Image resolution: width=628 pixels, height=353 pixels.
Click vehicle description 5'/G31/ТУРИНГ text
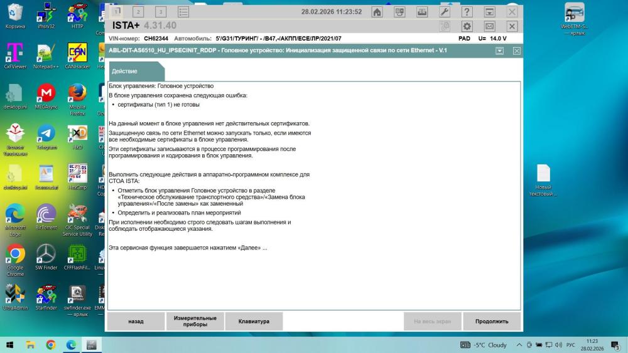coord(278,39)
